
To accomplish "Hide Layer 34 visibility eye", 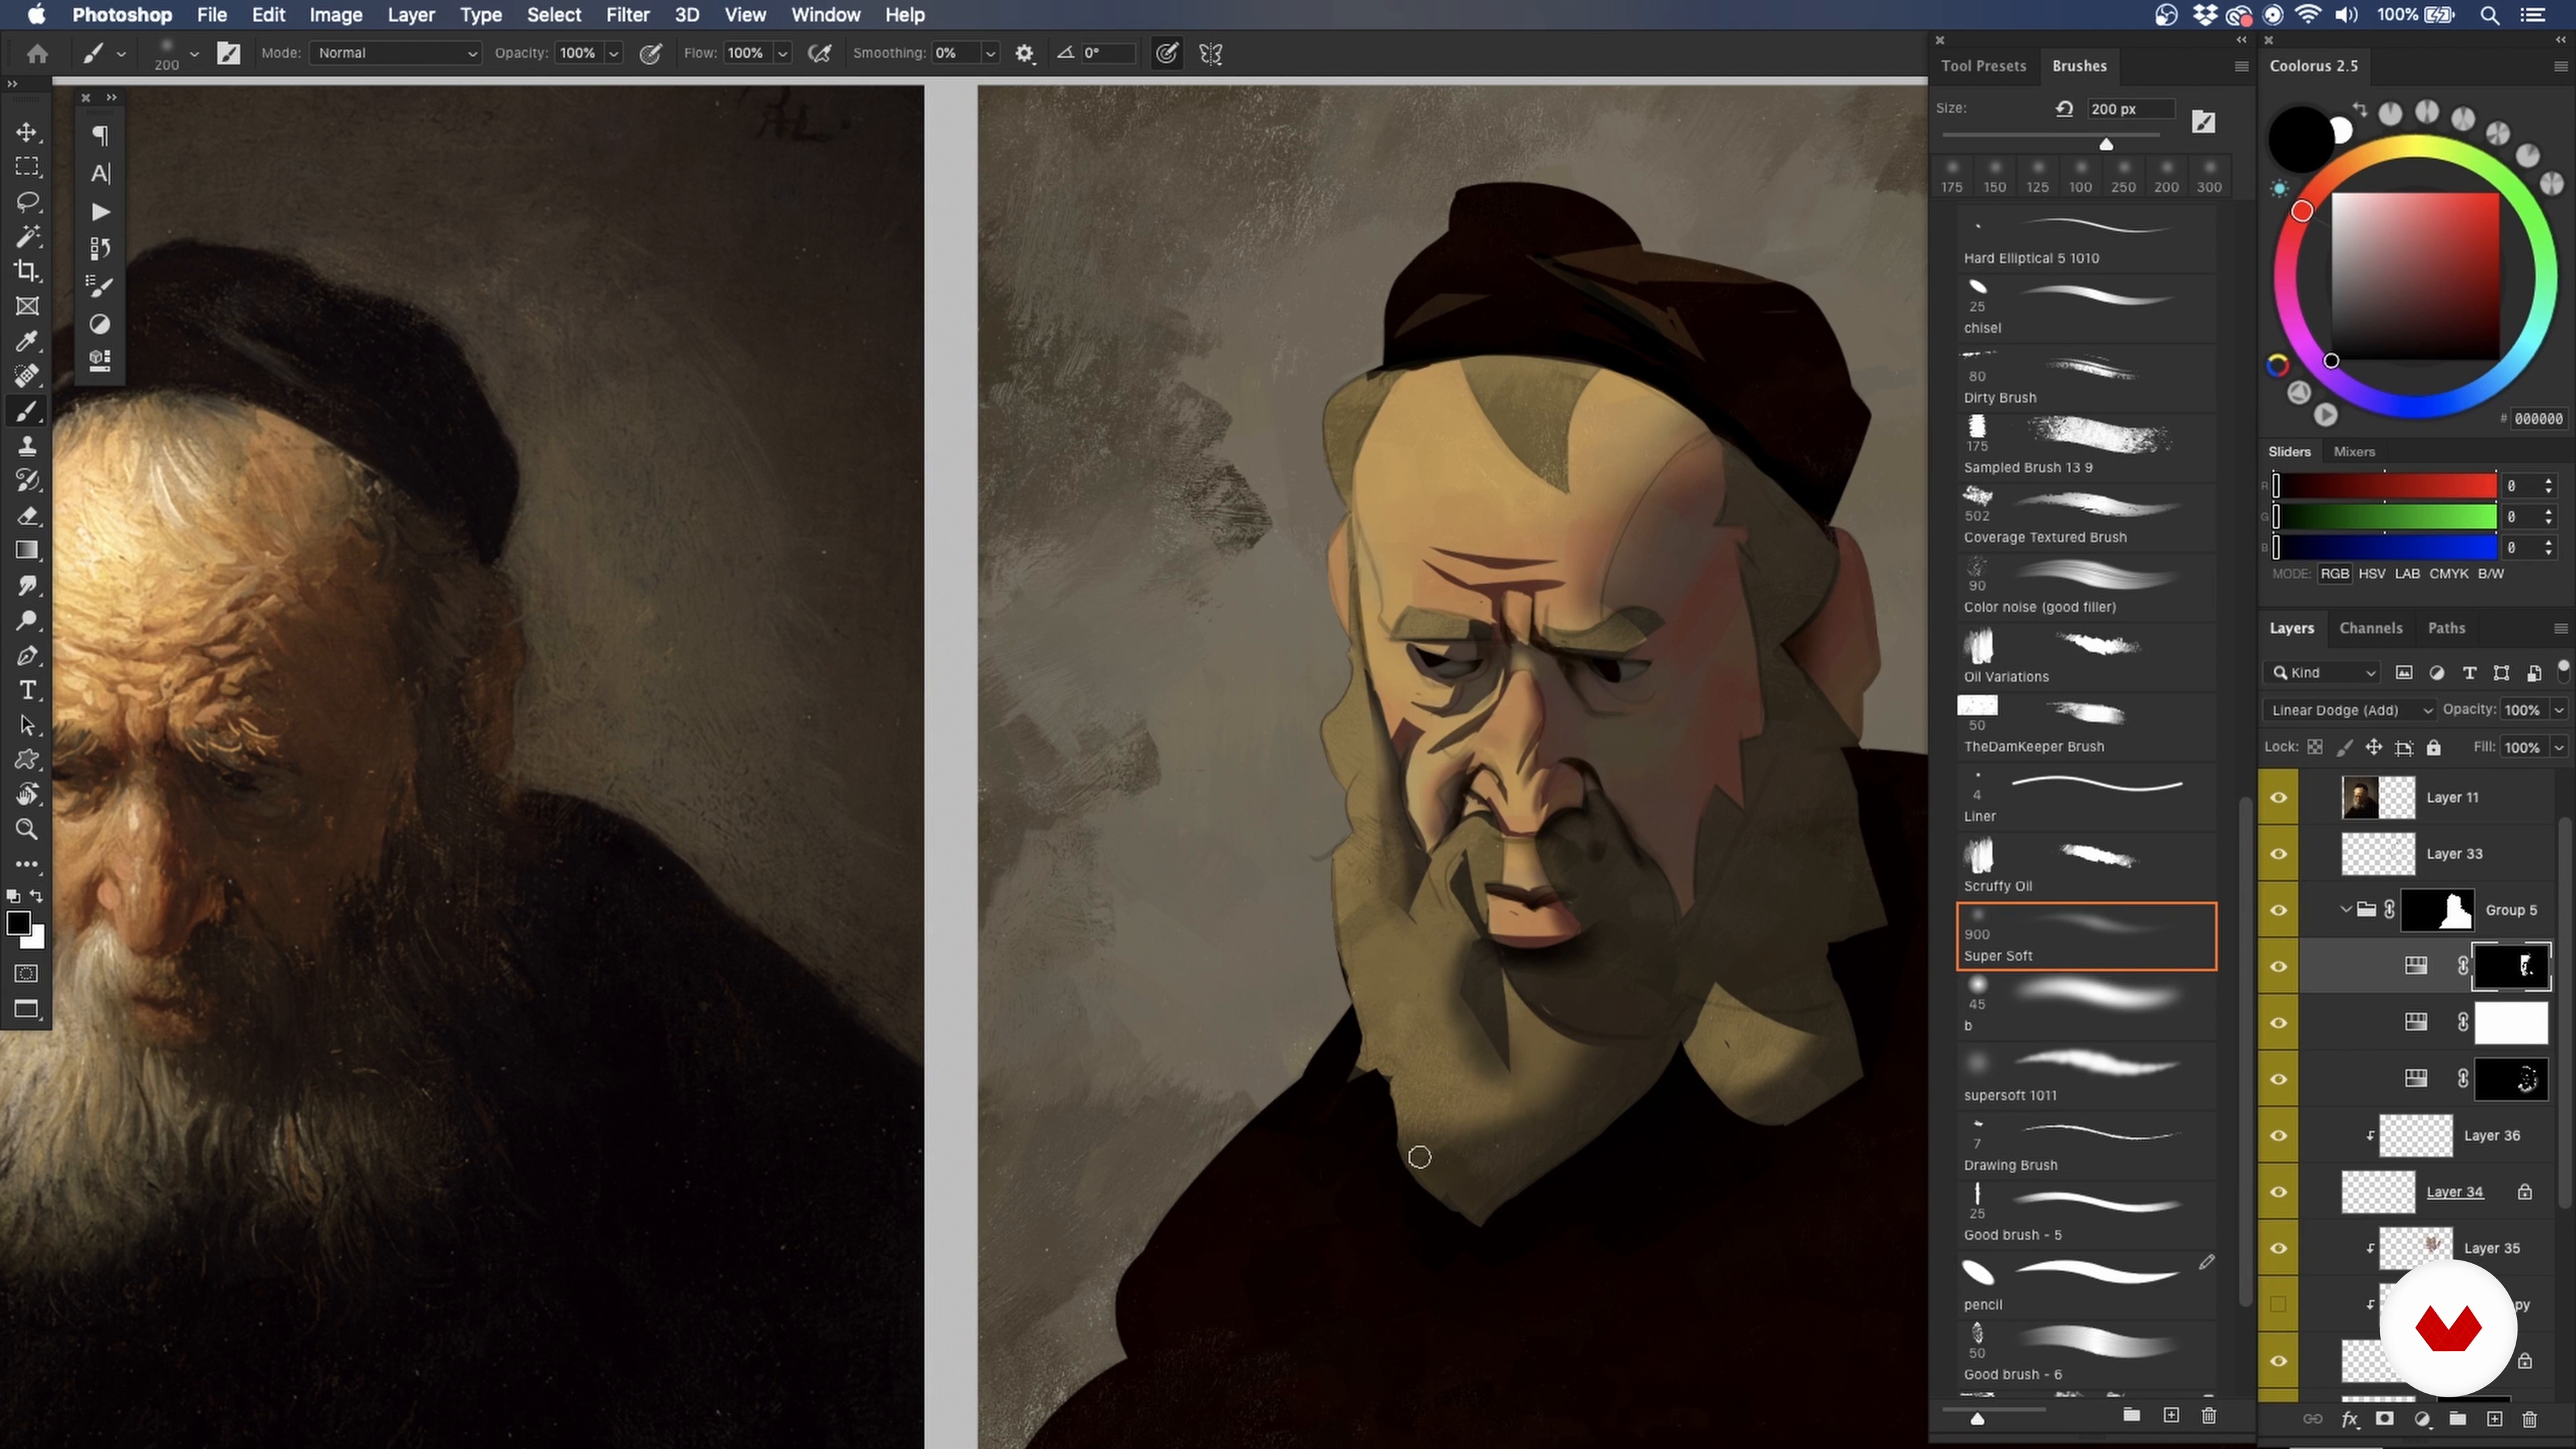I will tap(2278, 1192).
